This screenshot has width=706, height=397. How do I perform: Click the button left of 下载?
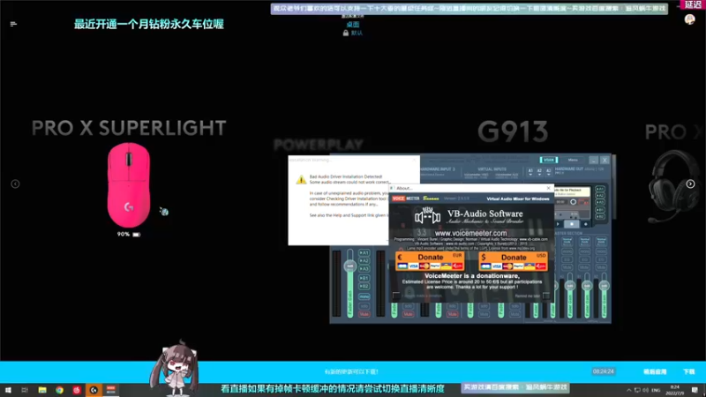[x=655, y=371]
